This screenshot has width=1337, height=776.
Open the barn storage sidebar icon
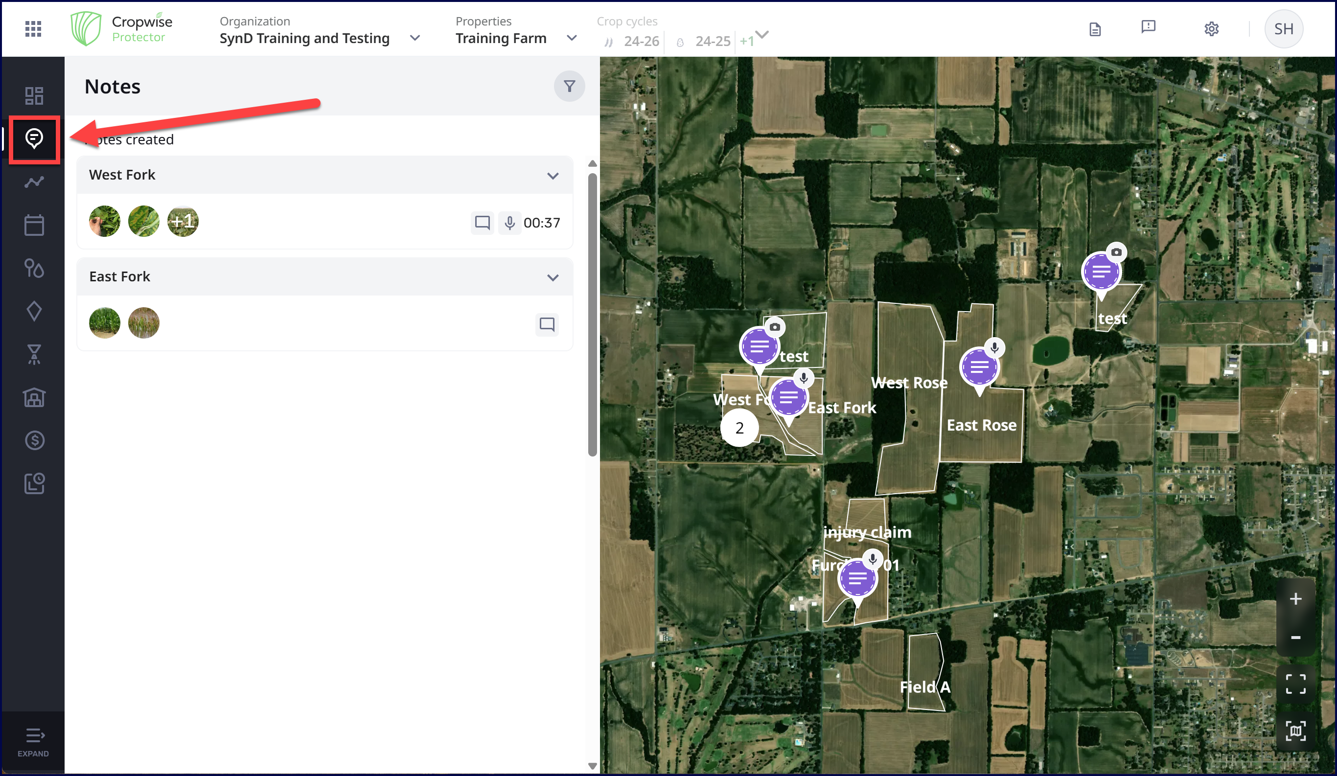pos(34,397)
